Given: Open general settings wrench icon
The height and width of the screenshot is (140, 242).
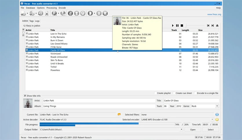Looking at the screenshot, I should point(70,13).
